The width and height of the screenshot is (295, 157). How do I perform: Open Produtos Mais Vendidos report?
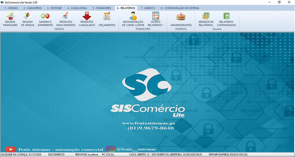coord(66,19)
